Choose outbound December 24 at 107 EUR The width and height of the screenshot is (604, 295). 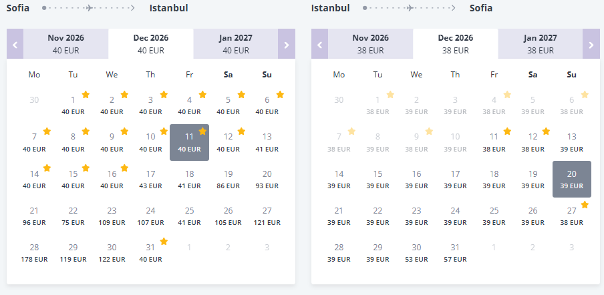(x=150, y=216)
